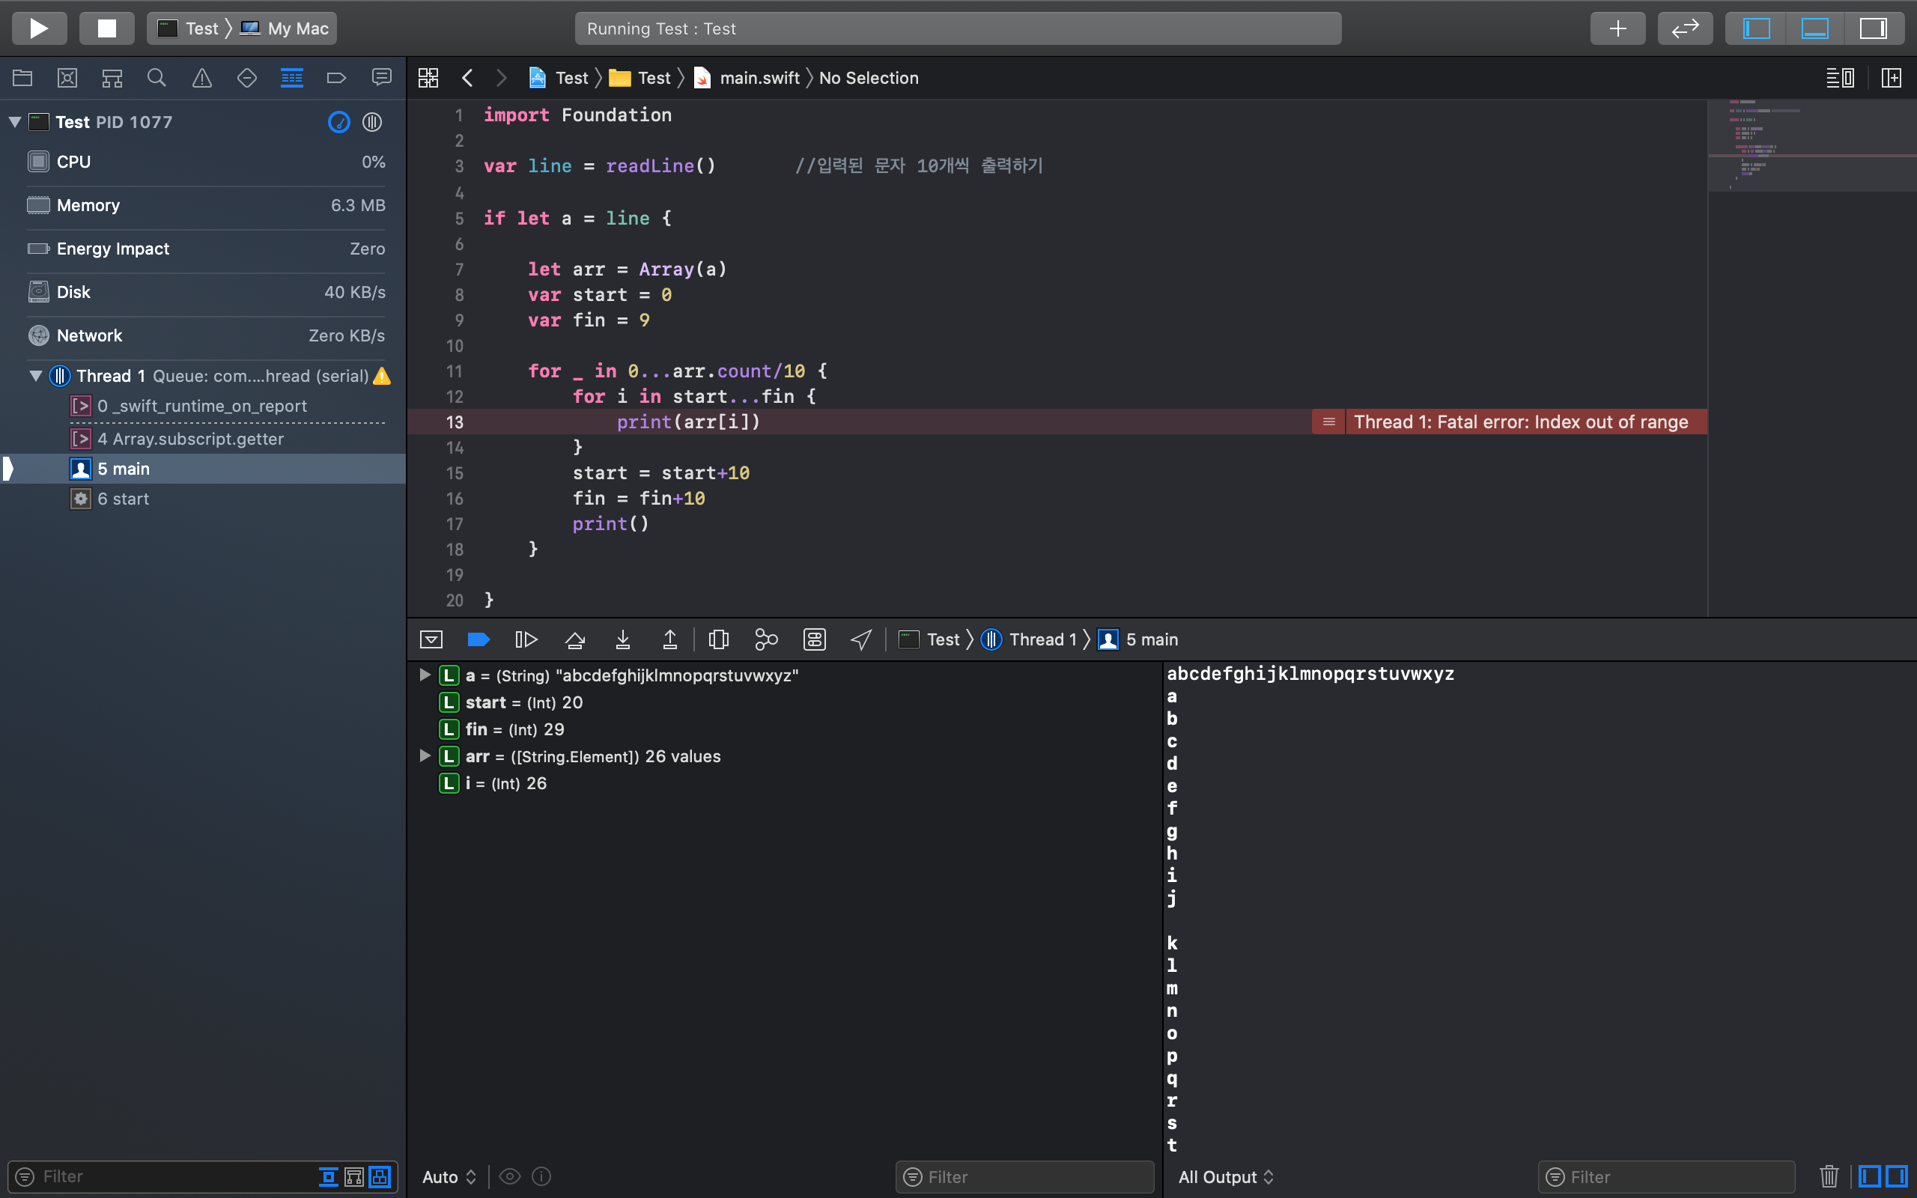
Task: Open the Debug Memory Graph tool
Action: click(766, 639)
